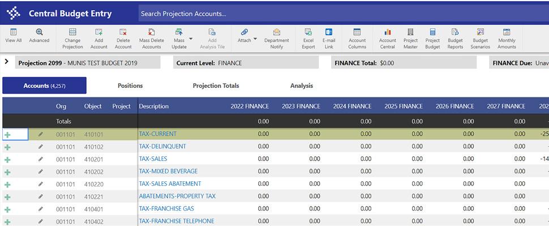The width and height of the screenshot is (549, 226).
Task: Click the plus icon for TAX-DELINQUENT row
Action: [x=7, y=147]
